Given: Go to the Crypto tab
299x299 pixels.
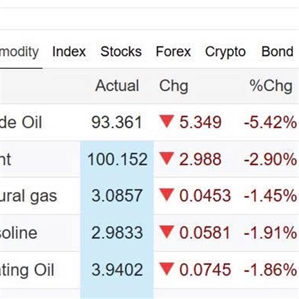Looking at the screenshot, I should [x=225, y=52].
